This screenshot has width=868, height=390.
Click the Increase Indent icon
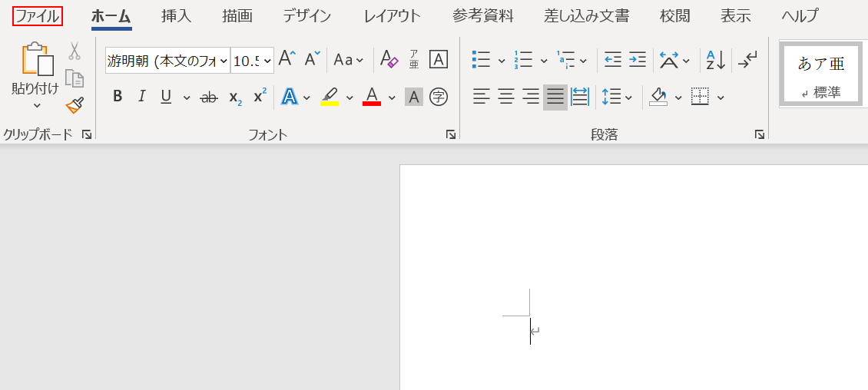[638, 60]
